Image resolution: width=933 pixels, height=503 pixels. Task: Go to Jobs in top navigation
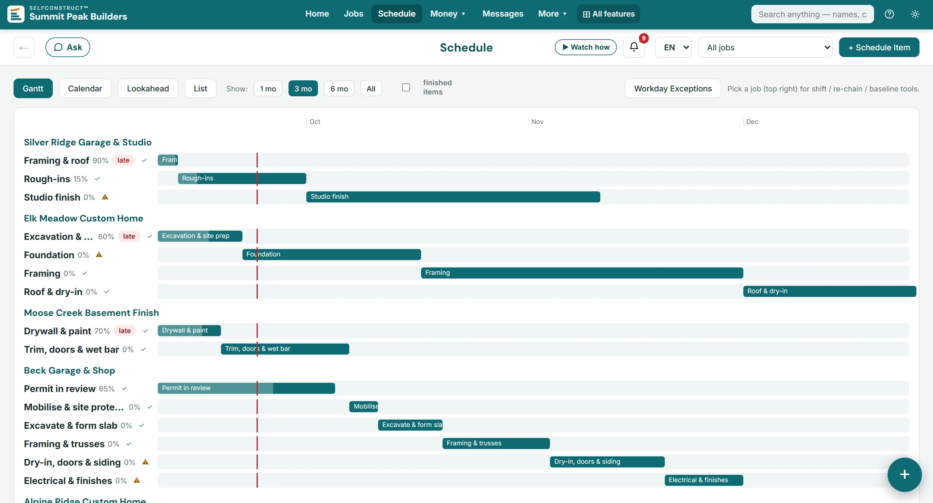353,14
